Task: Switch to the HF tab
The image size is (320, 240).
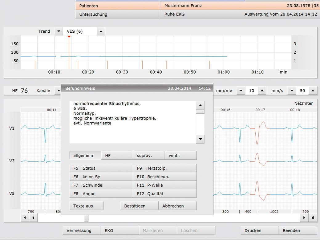Action: 117,156
